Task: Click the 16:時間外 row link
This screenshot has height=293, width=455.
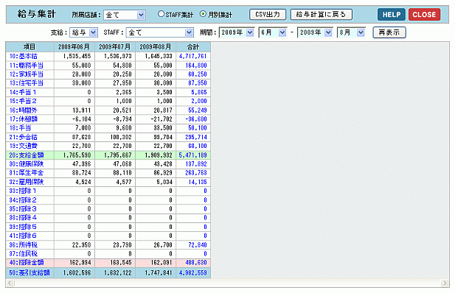Action: (23, 110)
